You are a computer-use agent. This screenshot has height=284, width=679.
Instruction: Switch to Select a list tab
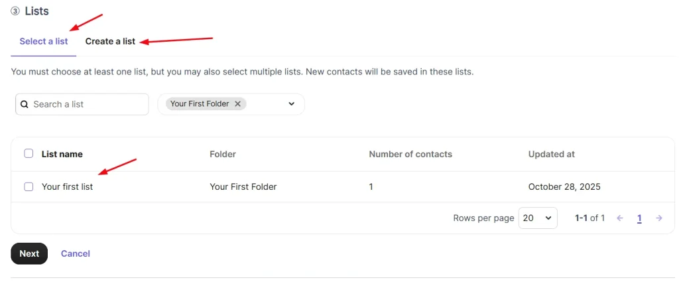pos(44,41)
